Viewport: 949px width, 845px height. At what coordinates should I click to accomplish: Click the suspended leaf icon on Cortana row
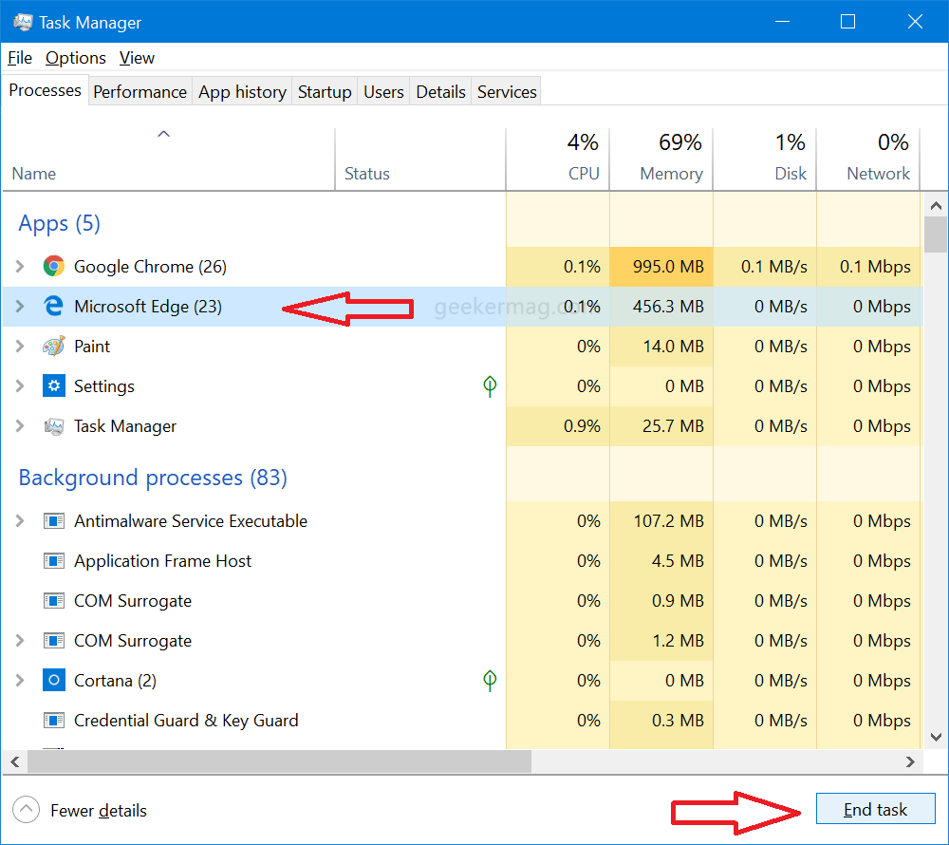tap(490, 681)
